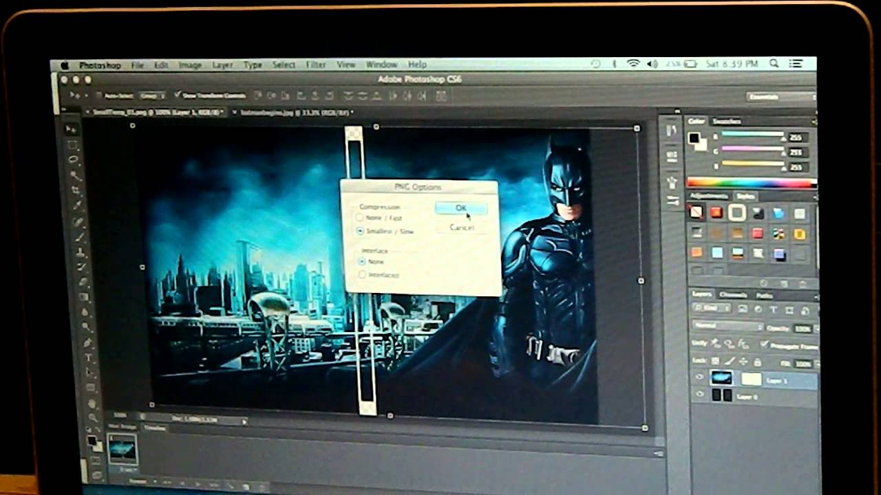The image size is (881, 495).
Task: Toggle Show Transform Controls checkbox
Action: pyautogui.click(x=178, y=95)
